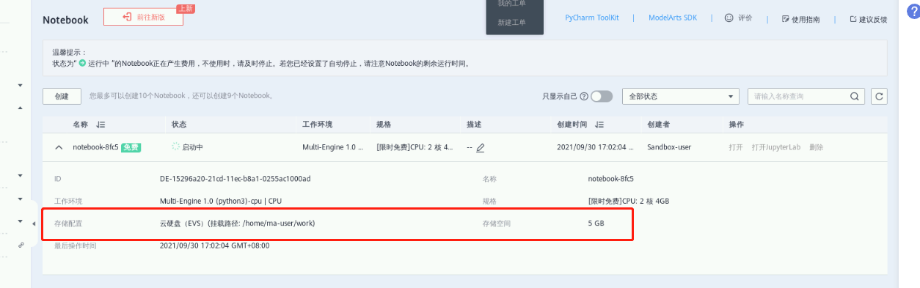The height and width of the screenshot is (288, 920).
Task: Open the ModelArts SDK link
Action: (x=673, y=18)
